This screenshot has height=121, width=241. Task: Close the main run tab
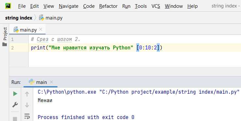tap(51, 82)
